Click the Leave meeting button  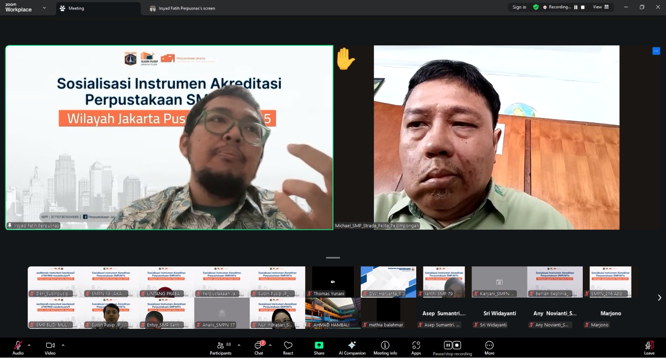click(x=649, y=348)
